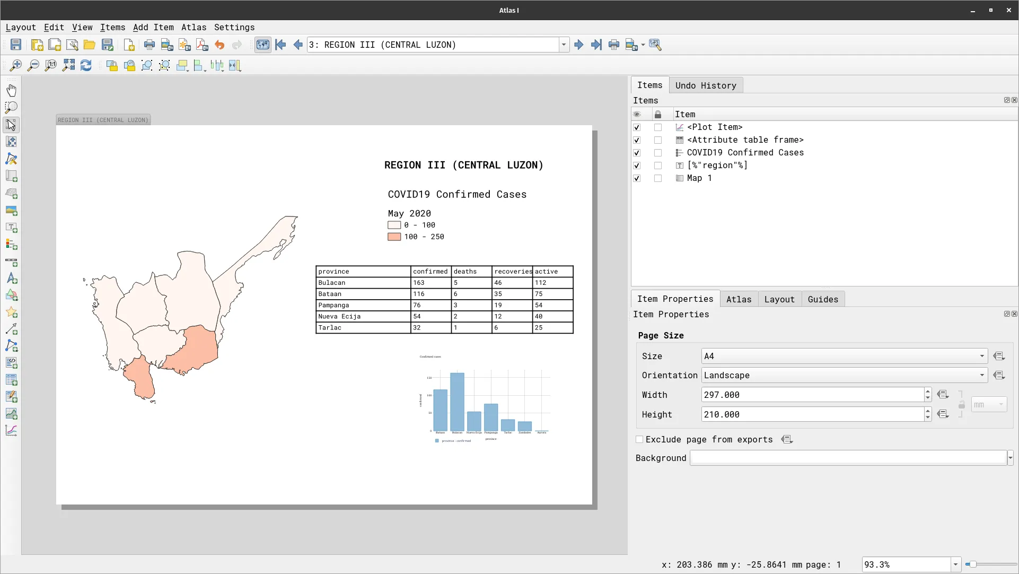This screenshot has height=574, width=1019.
Task: Select the Pan Layout tool
Action: pos(11,90)
